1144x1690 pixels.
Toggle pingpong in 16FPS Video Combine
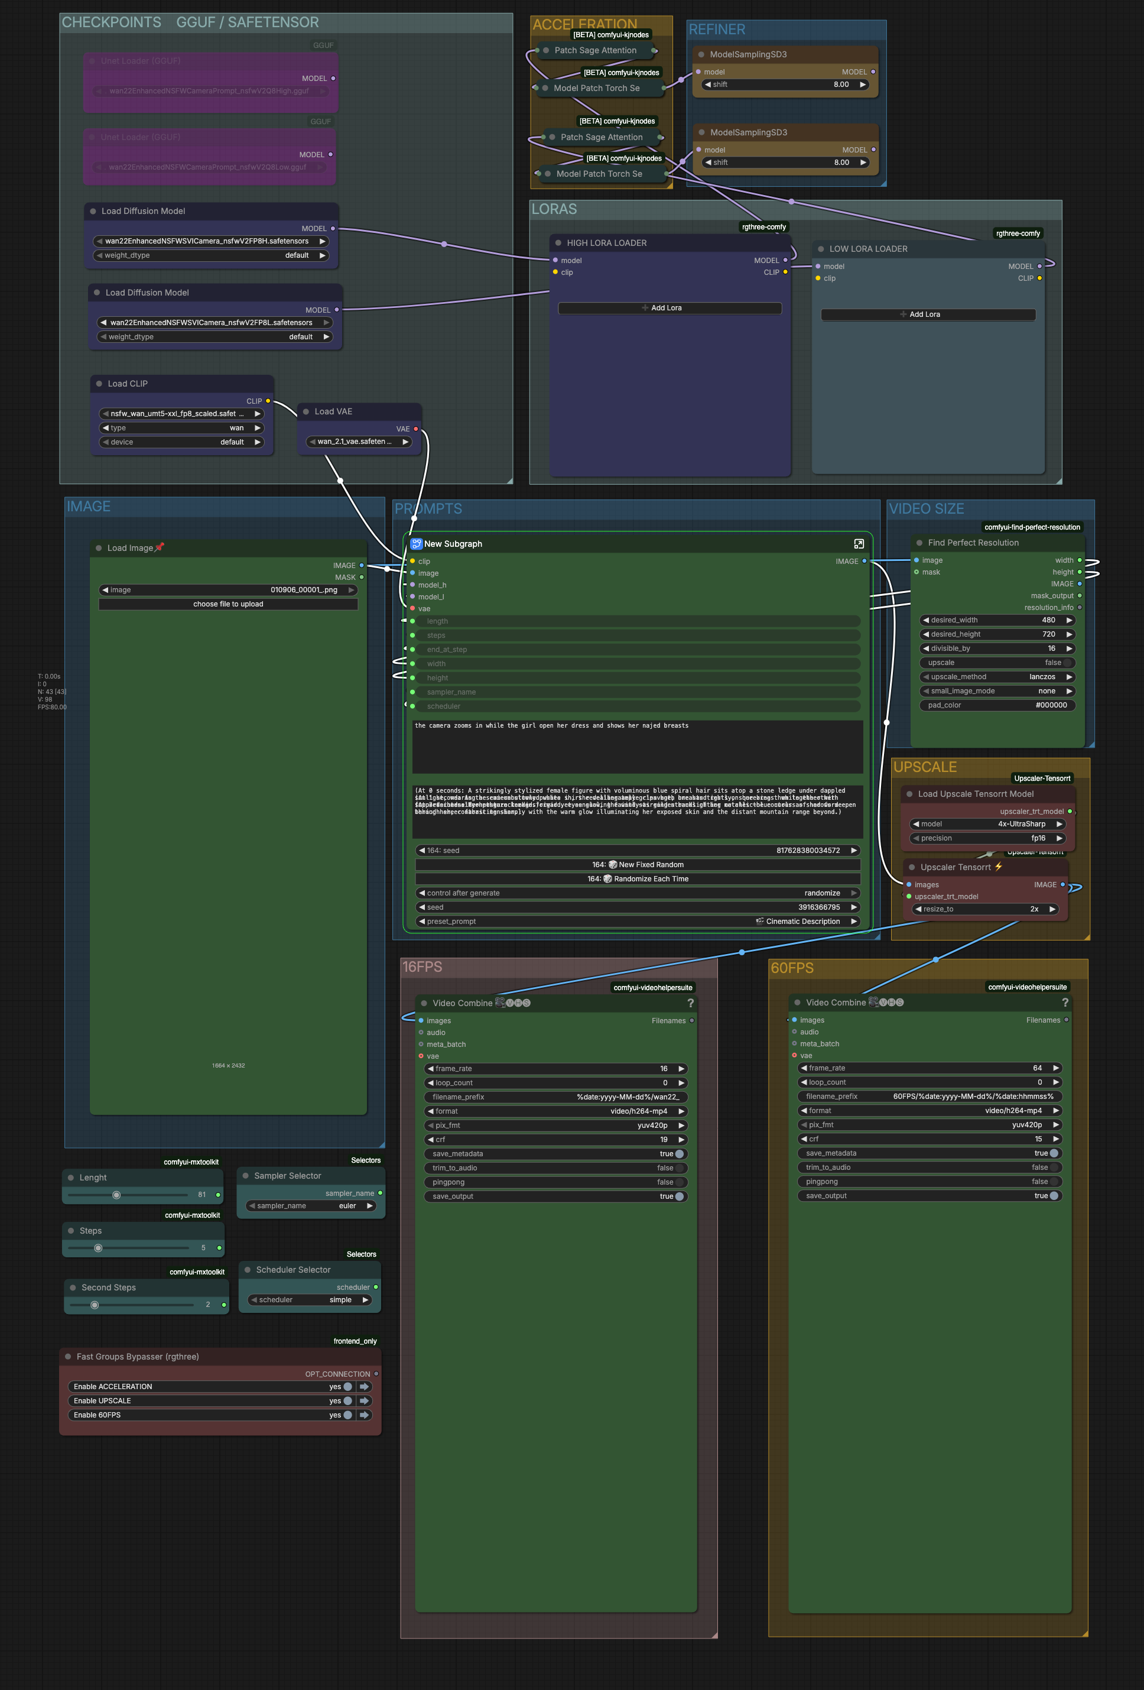pyautogui.click(x=679, y=1182)
